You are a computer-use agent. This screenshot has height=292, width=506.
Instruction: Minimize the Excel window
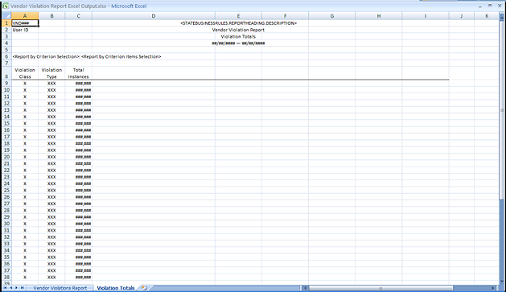click(480, 6)
